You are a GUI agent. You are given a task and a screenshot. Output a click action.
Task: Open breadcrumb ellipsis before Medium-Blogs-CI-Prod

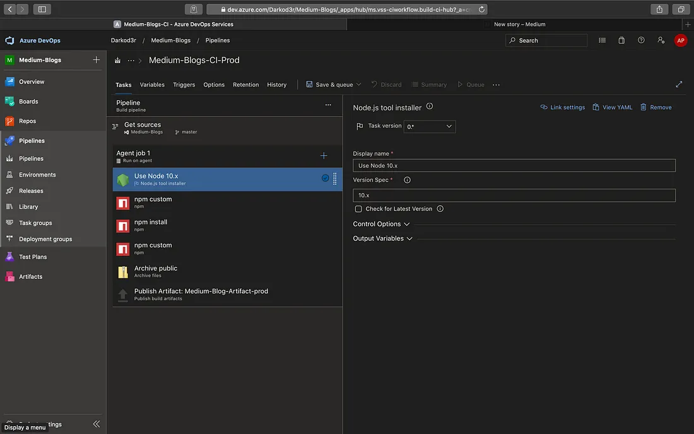click(x=131, y=60)
